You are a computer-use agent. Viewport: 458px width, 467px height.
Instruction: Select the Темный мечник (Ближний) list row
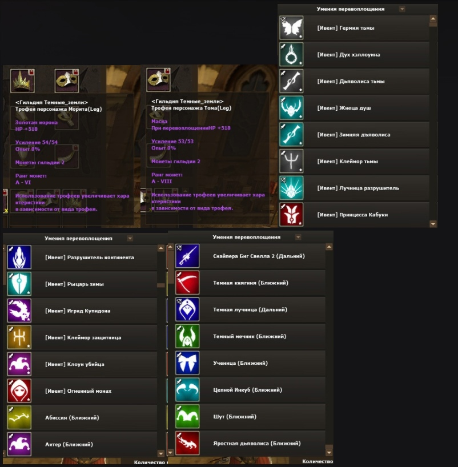[x=250, y=336]
